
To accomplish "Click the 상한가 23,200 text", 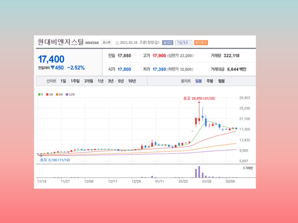I will [x=180, y=56].
